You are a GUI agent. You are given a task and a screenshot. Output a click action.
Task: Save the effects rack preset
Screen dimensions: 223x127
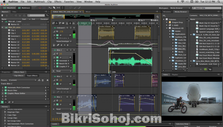(x=39, y=80)
